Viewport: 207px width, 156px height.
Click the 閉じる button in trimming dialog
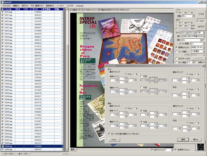coord(196,139)
